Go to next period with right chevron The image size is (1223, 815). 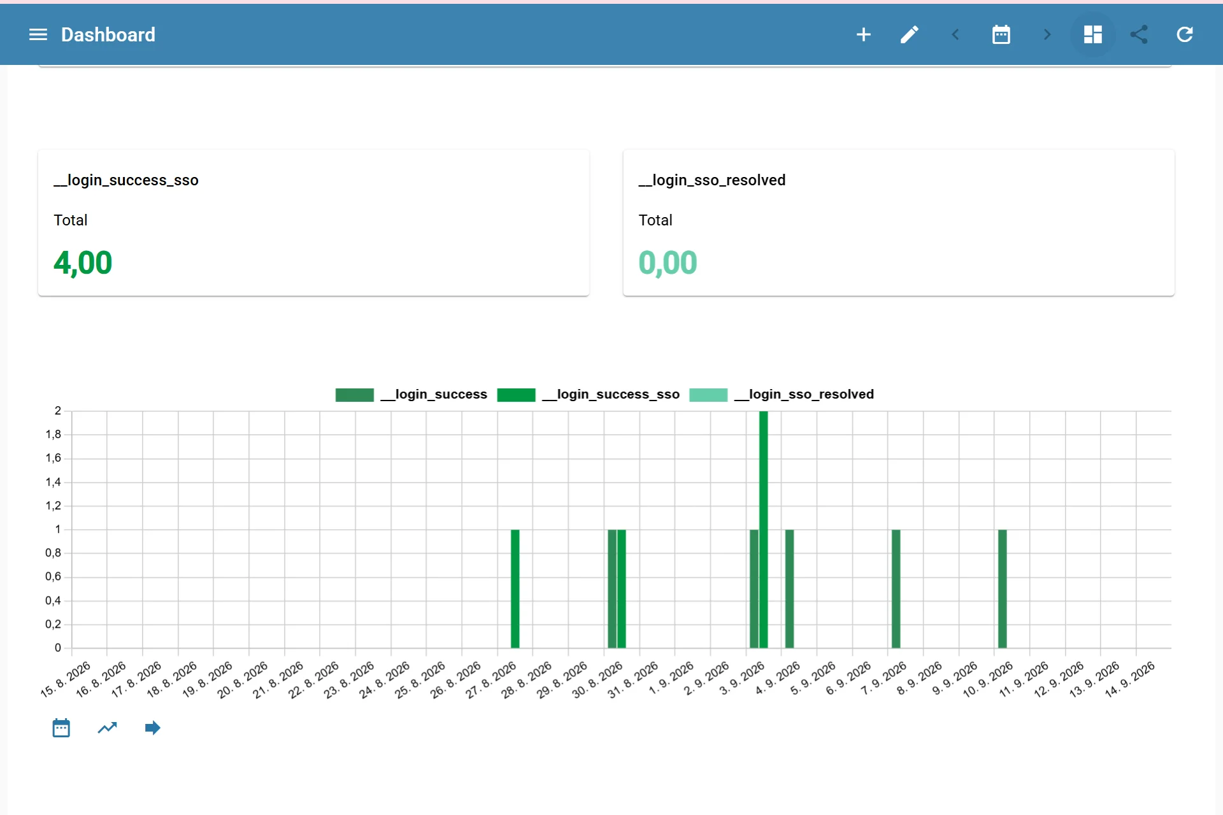click(1047, 34)
